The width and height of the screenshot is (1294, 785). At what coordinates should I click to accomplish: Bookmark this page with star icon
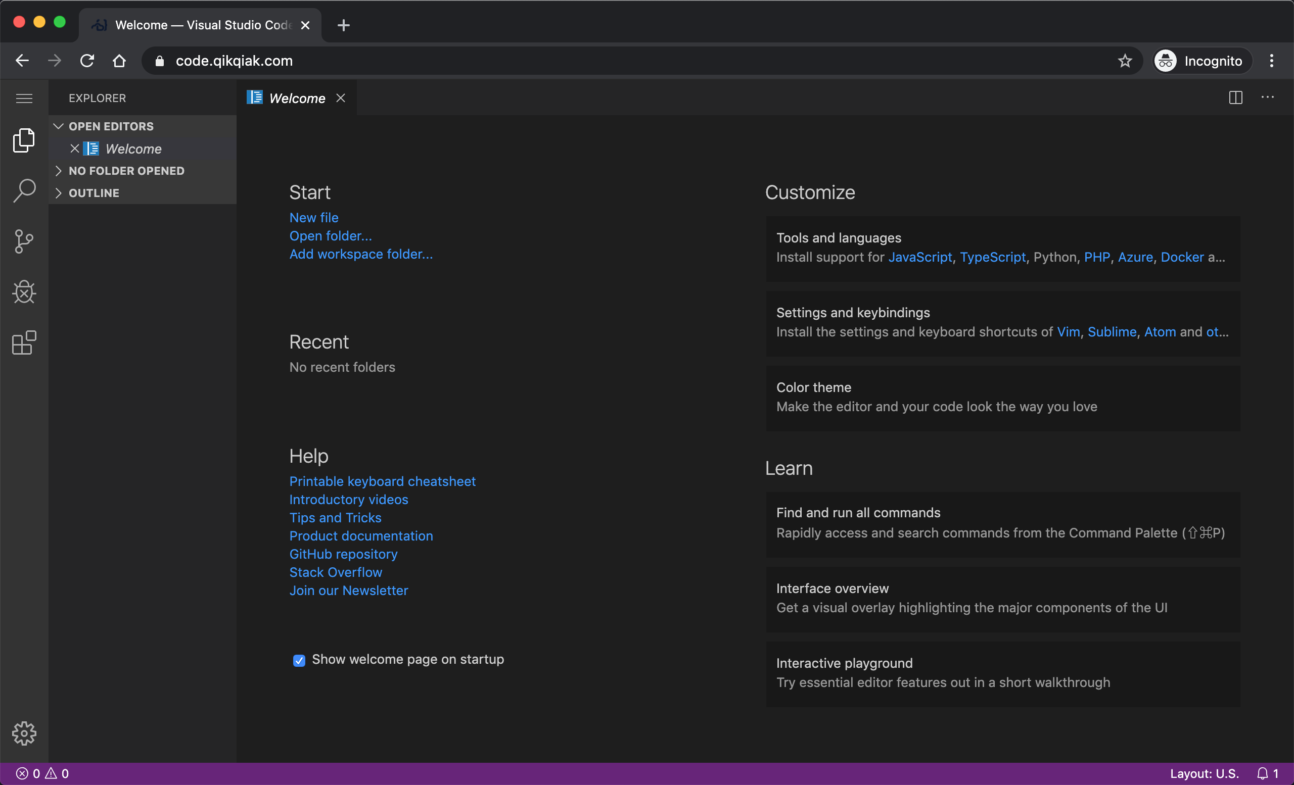point(1124,61)
